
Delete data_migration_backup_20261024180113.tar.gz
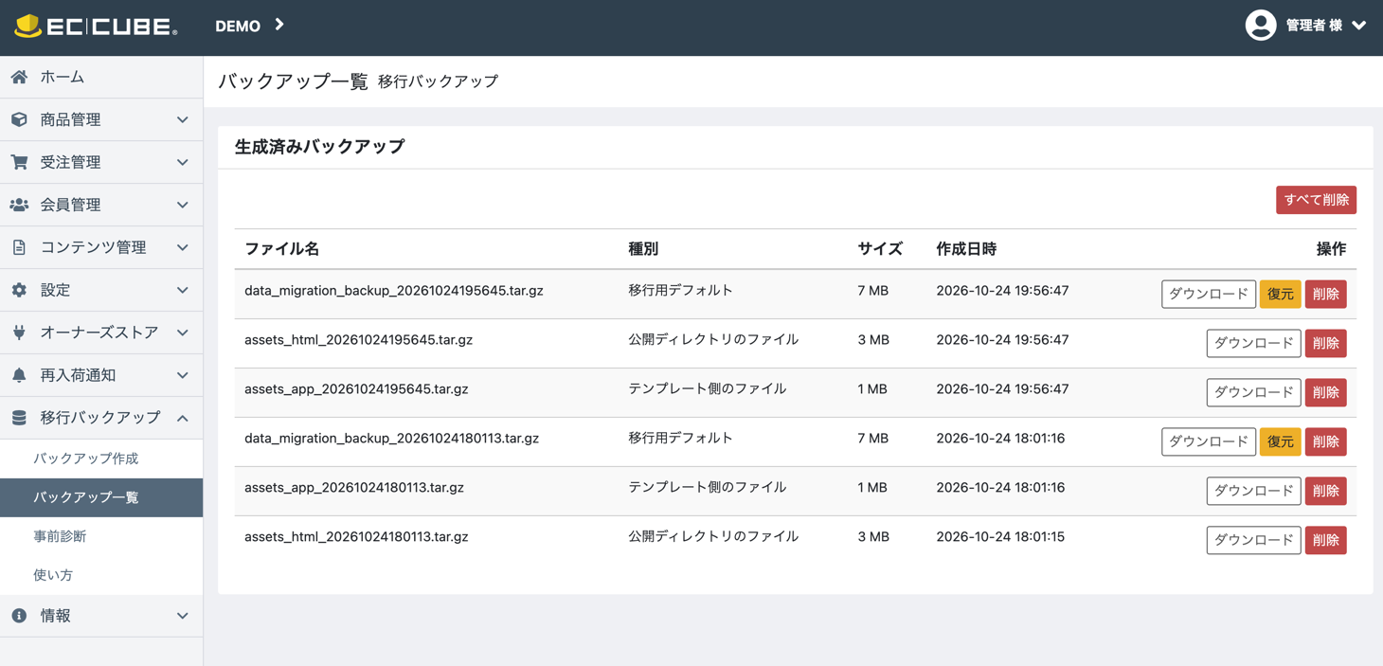point(1325,441)
